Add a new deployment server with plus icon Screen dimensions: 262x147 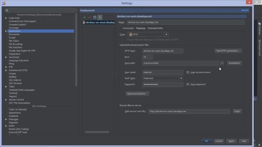tap(84, 17)
